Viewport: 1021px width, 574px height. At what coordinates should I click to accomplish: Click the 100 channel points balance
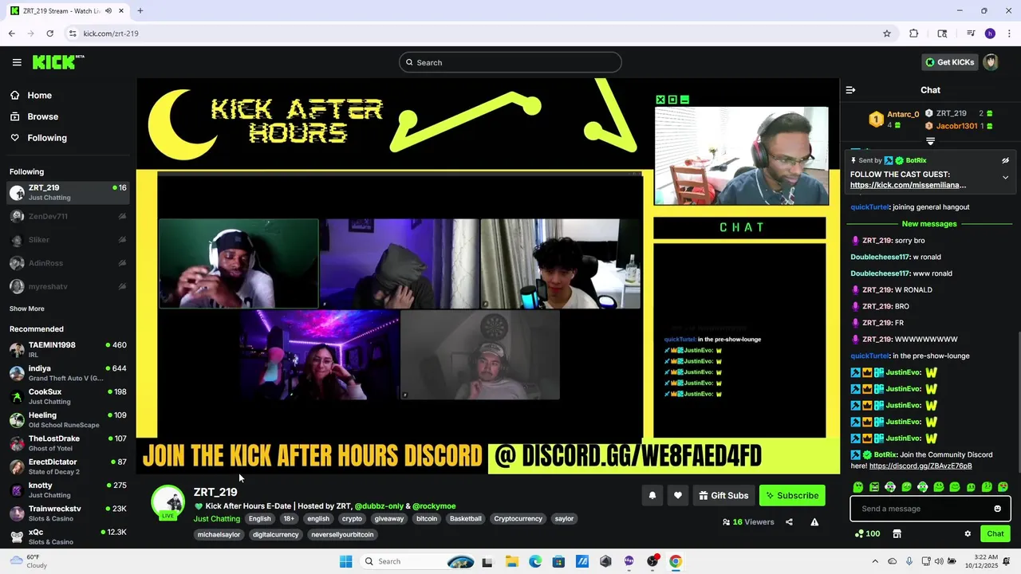click(x=867, y=533)
